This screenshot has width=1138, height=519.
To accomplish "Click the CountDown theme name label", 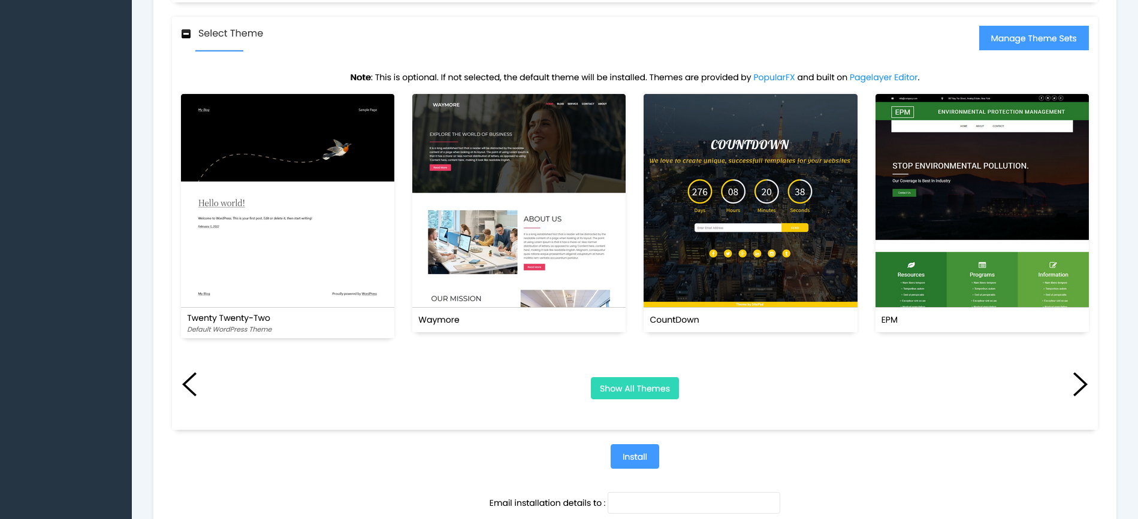I will pyautogui.click(x=674, y=320).
